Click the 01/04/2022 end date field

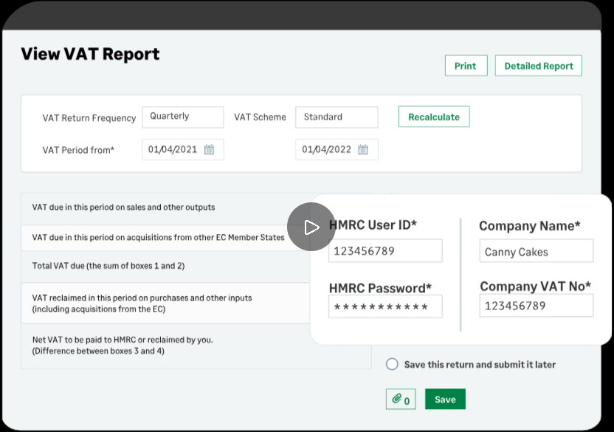(326, 150)
